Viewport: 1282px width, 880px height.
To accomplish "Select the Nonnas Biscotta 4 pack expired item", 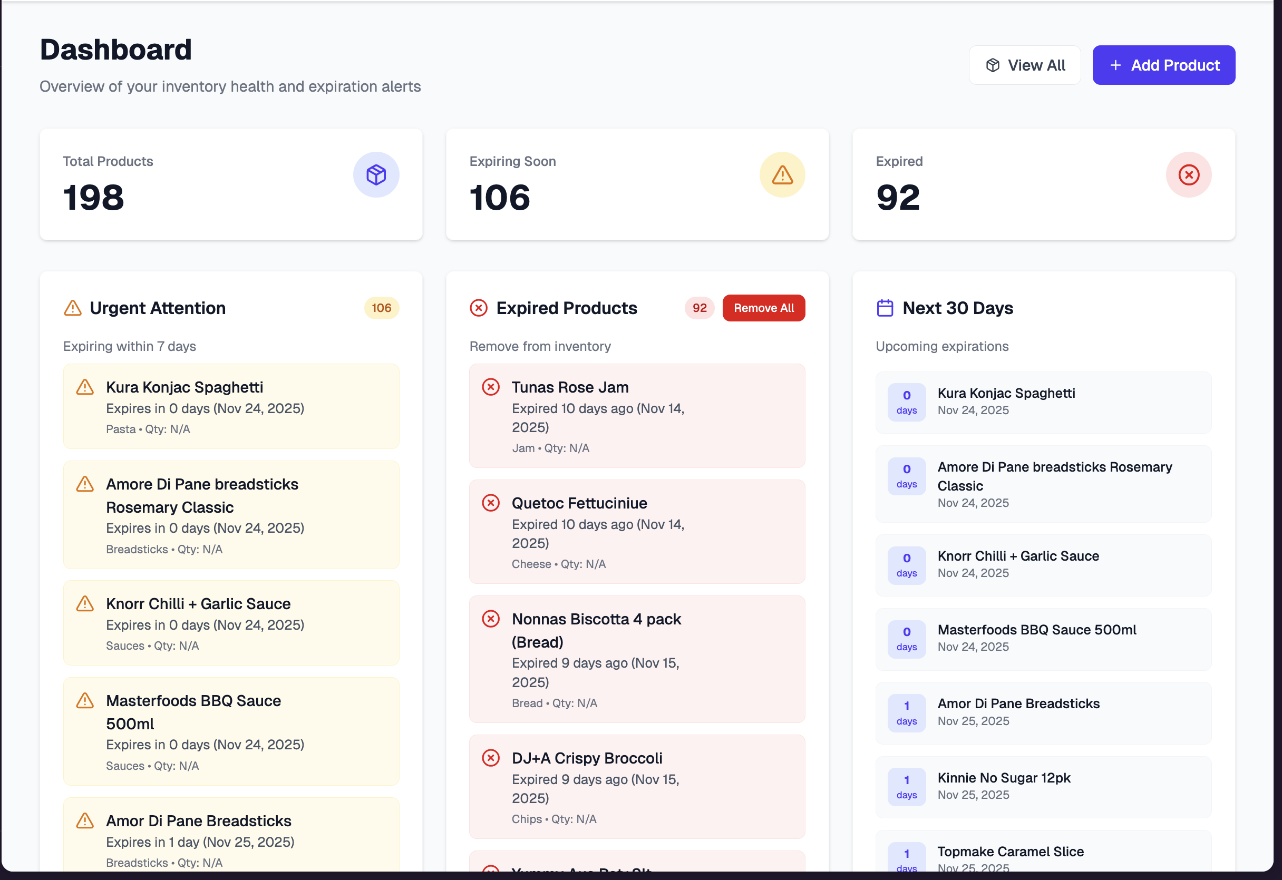I will (637, 659).
